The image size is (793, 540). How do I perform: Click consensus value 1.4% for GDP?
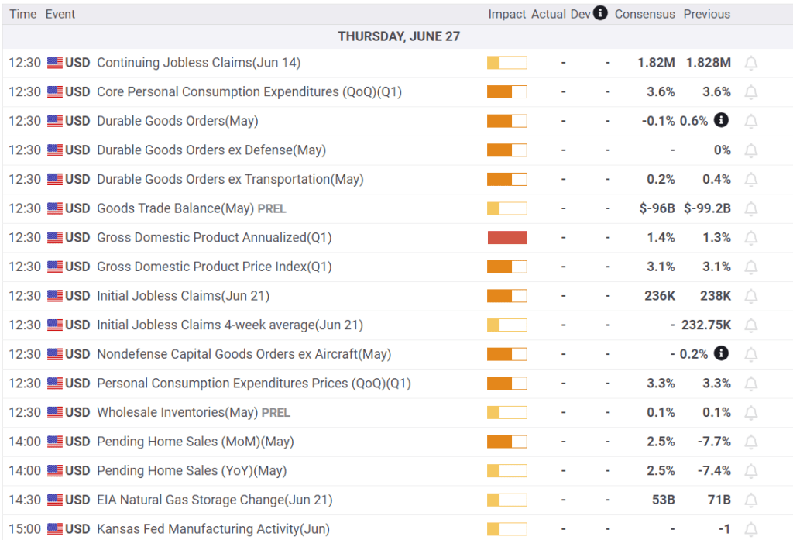[x=661, y=237]
